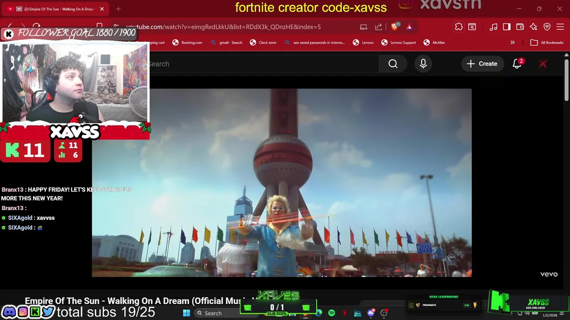Click the music video player frame
Screen dimensions: 570x320
click(x=281, y=183)
